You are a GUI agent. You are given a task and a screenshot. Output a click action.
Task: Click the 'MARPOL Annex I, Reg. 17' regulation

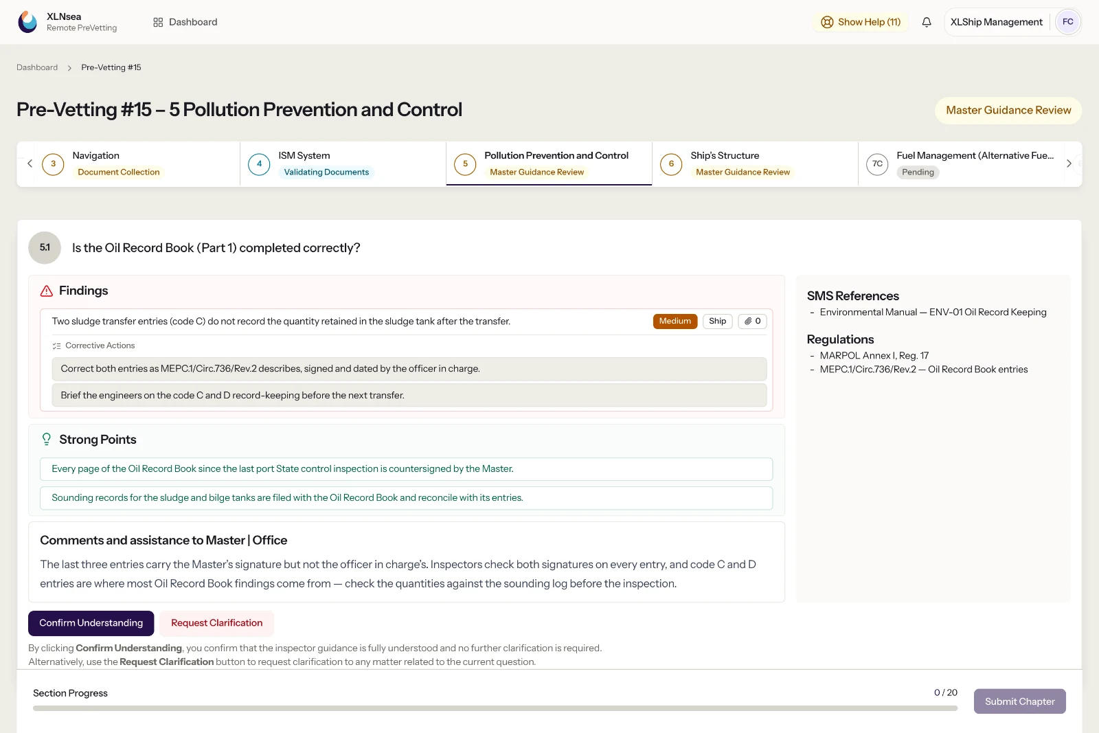pyautogui.click(x=874, y=356)
